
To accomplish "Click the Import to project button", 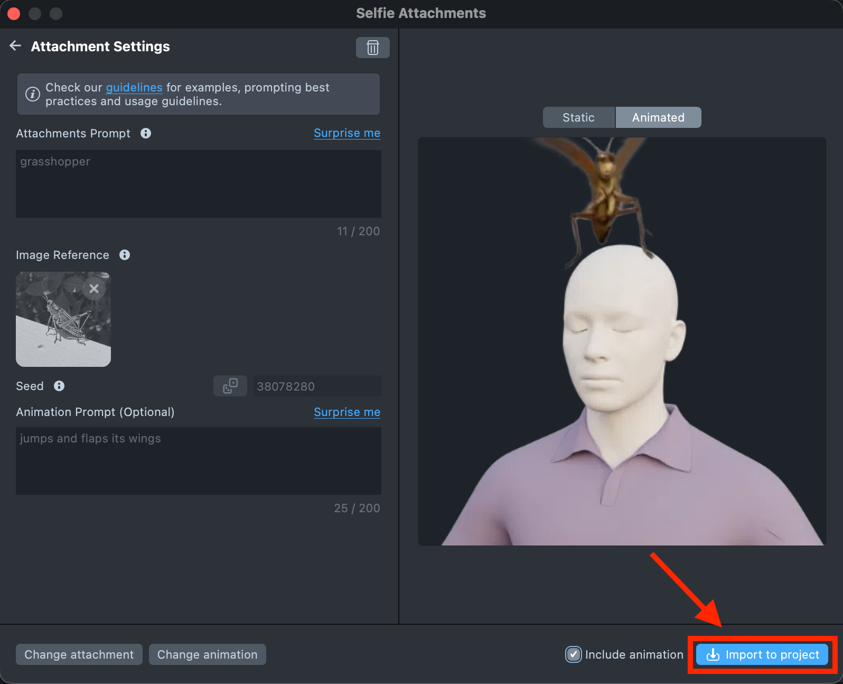I will [763, 654].
